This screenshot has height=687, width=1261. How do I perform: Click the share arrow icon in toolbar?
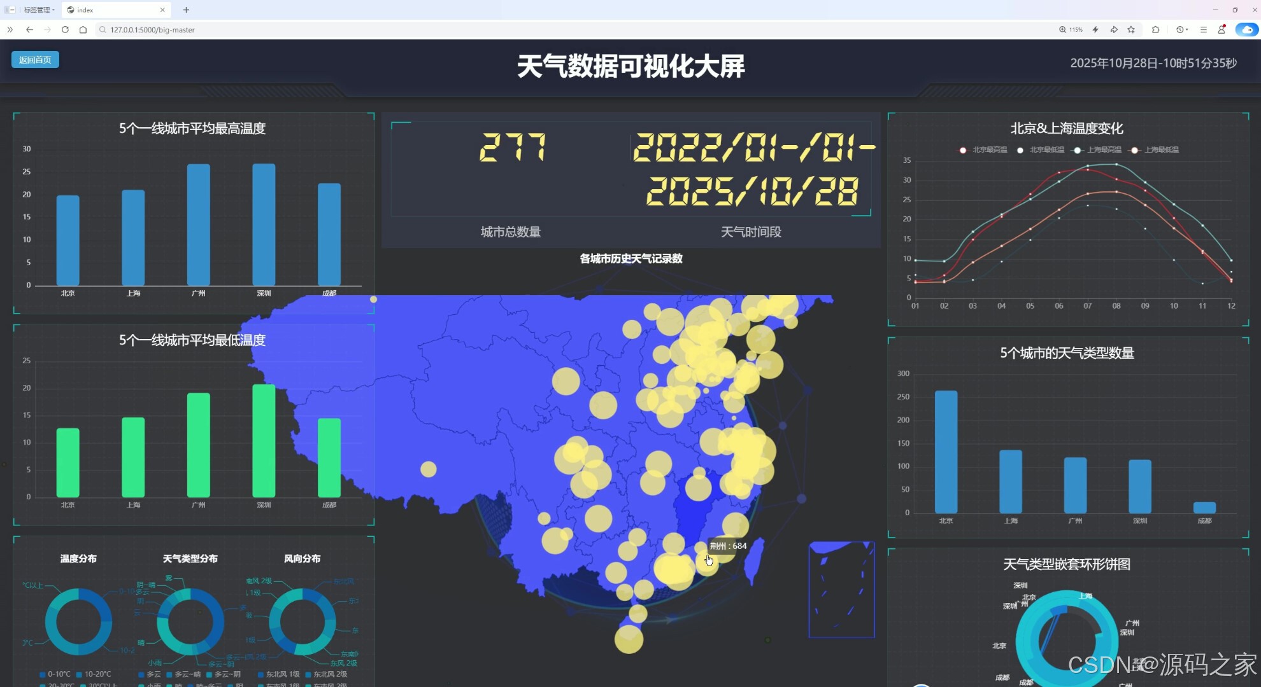click(x=1114, y=29)
